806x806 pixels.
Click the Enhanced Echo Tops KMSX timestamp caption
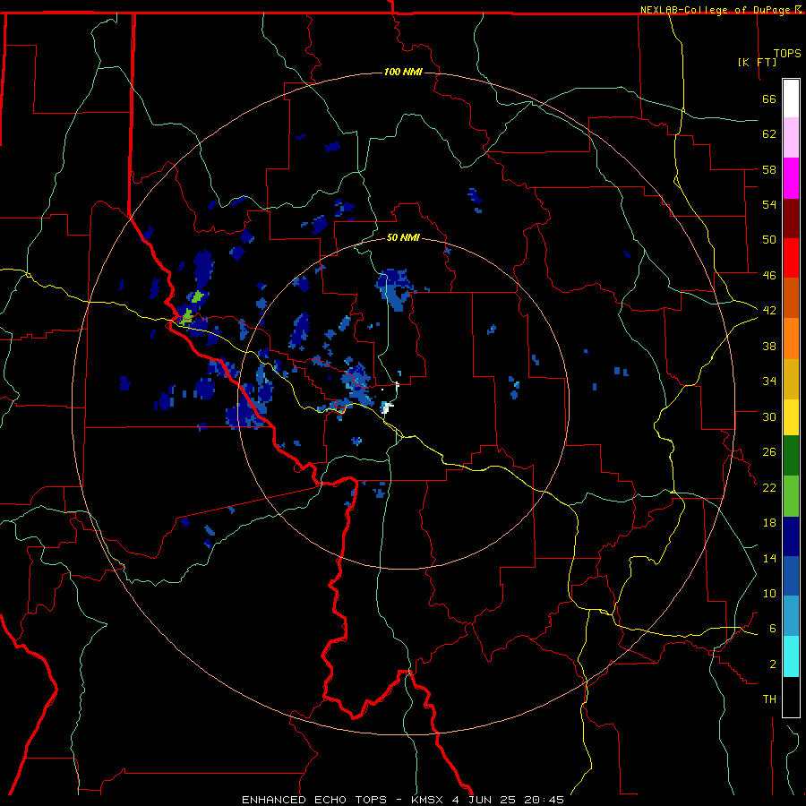pos(403,800)
